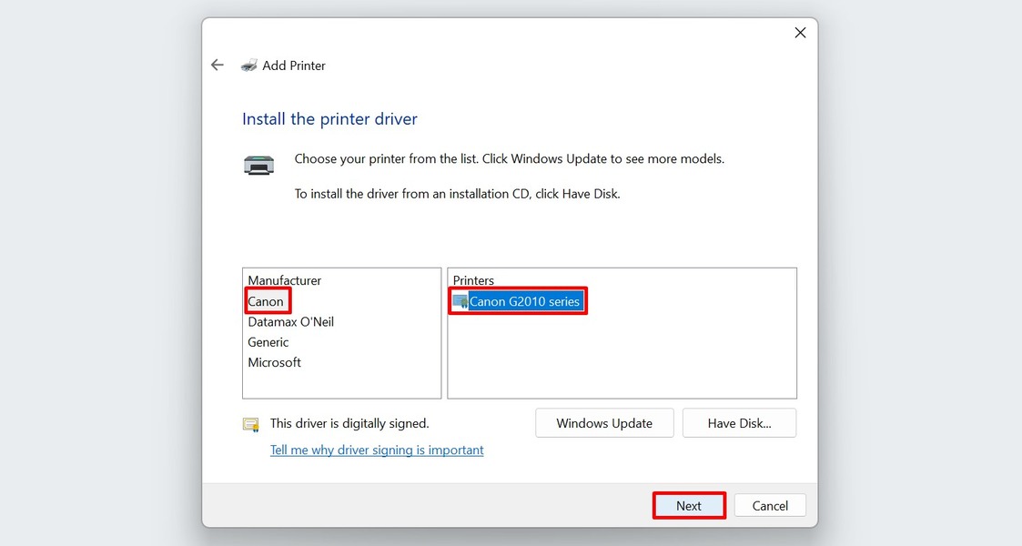1022x546 pixels.
Task: Click the Windows Update button
Action: coord(603,422)
